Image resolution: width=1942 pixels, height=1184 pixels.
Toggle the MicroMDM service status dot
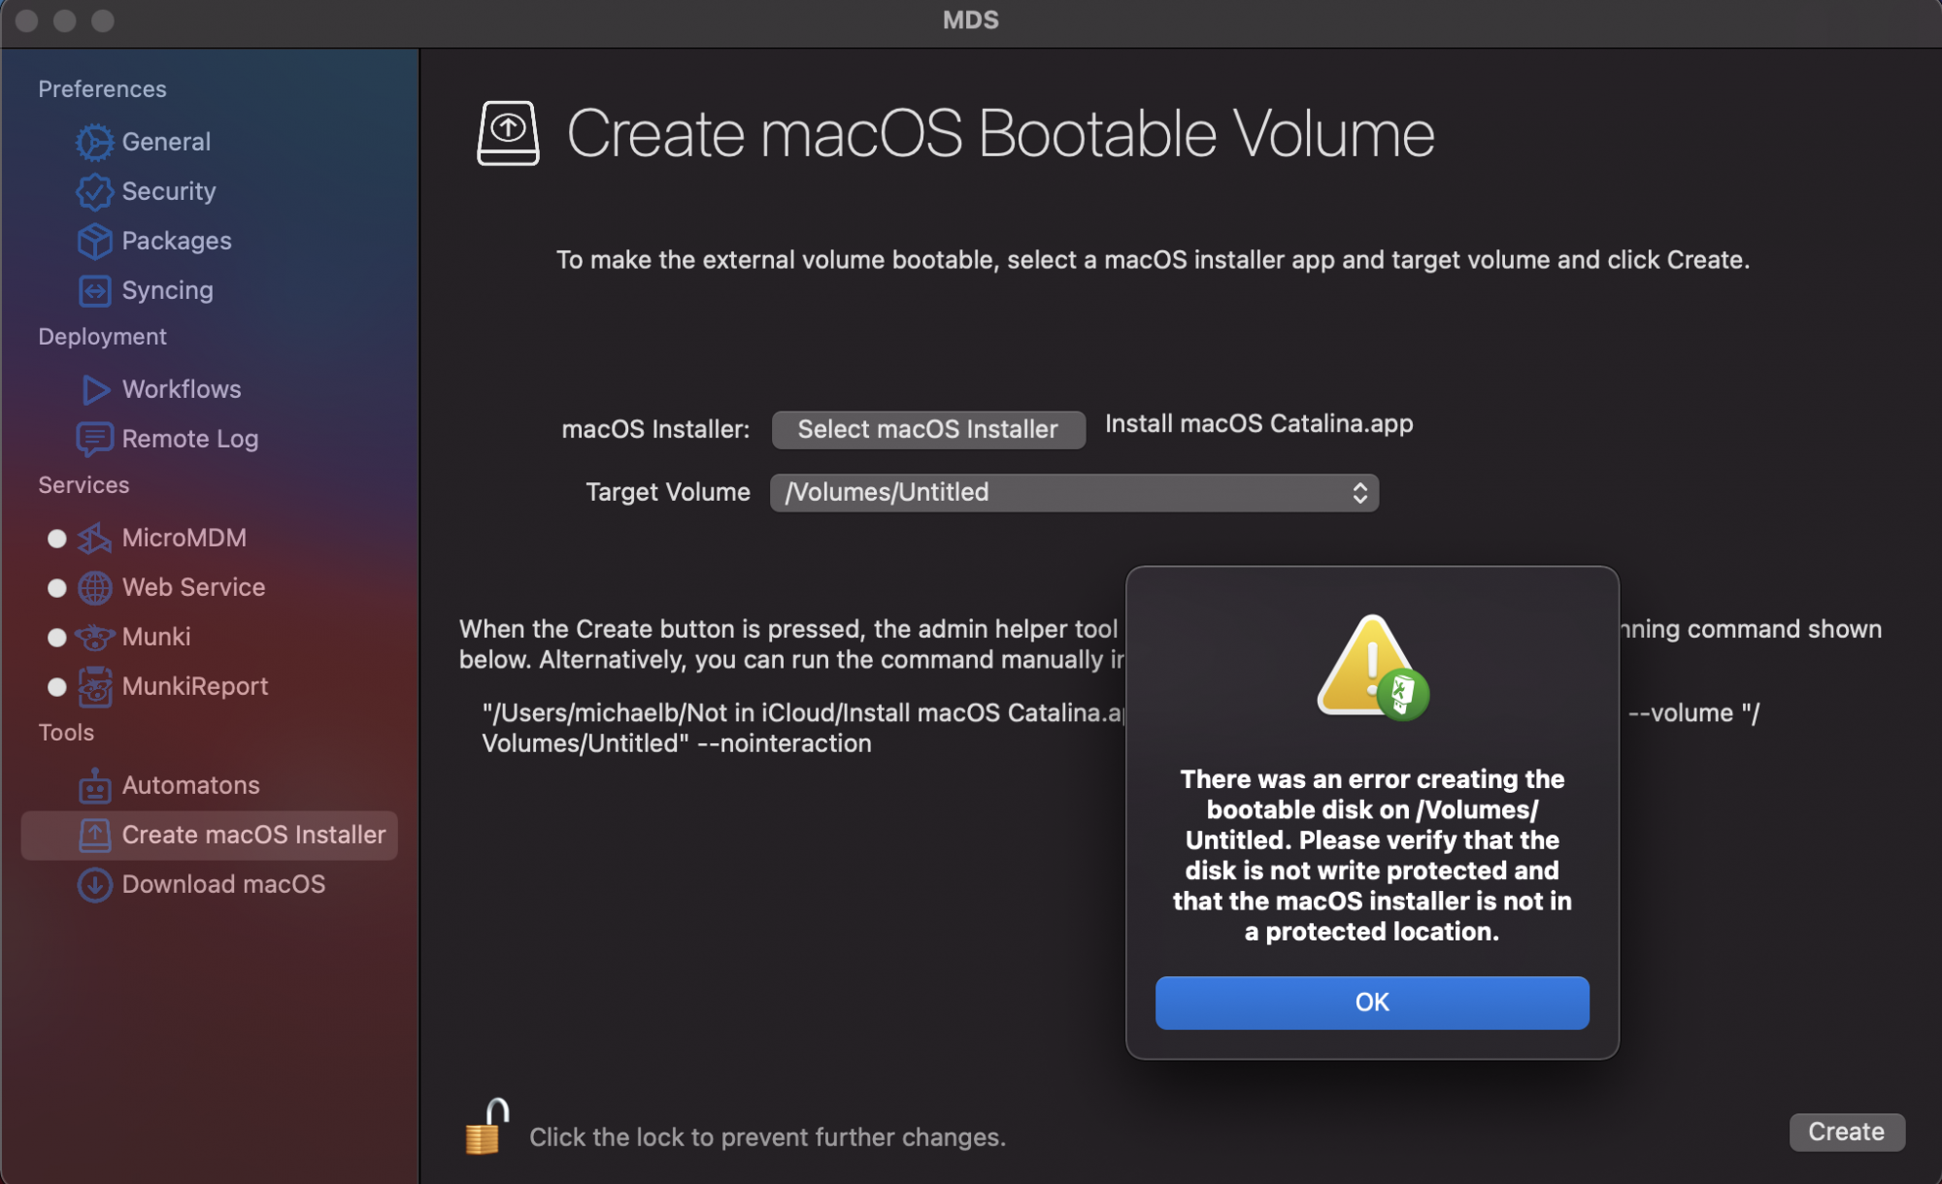point(57,538)
